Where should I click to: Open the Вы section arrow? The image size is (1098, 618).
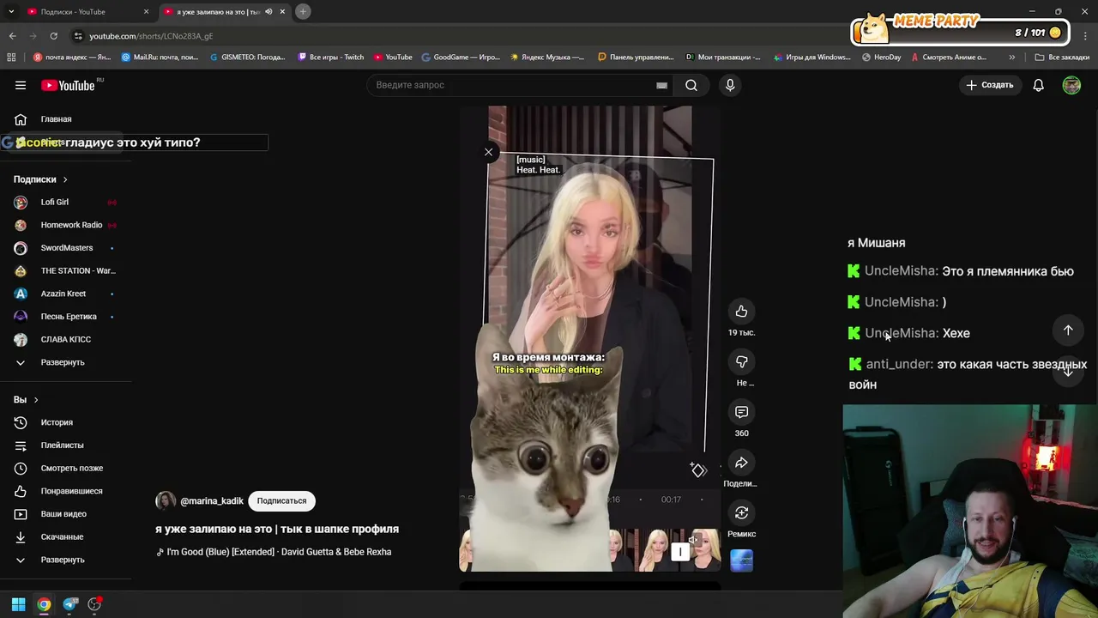click(x=35, y=400)
